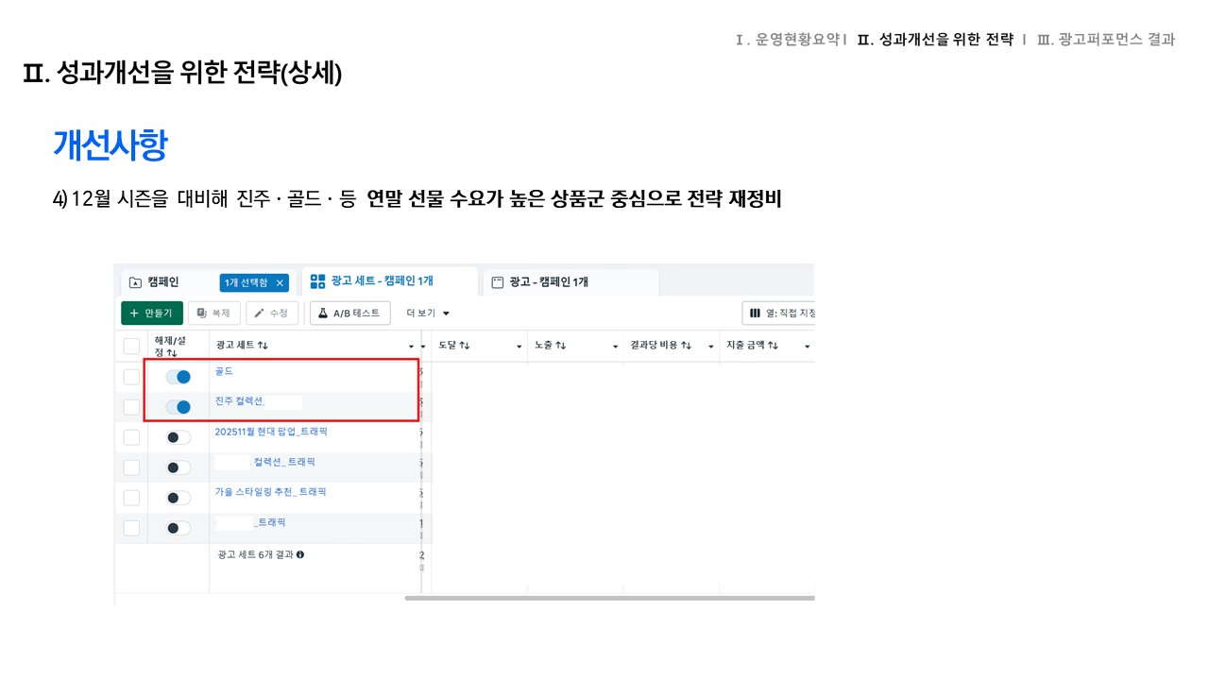Click the columns icon for 열: 직접 지정
Screen dimensions: 1209x680
click(755, 313)
